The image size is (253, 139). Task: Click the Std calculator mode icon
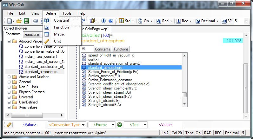coord(121,21)
